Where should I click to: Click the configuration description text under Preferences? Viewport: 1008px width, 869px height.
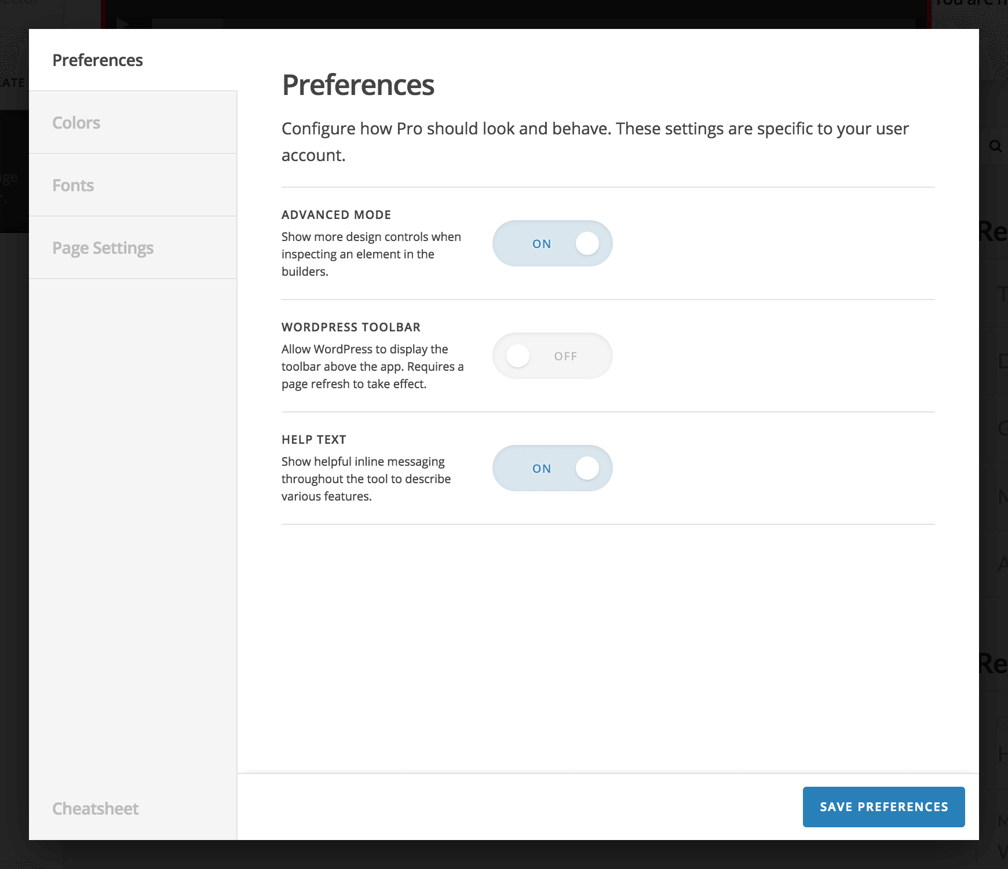[595, 141]
